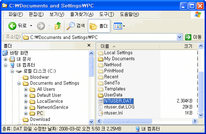Screen dimensions: 206x134
Task: Expand the LocalService tree node
Action: (x=26, y=101)
